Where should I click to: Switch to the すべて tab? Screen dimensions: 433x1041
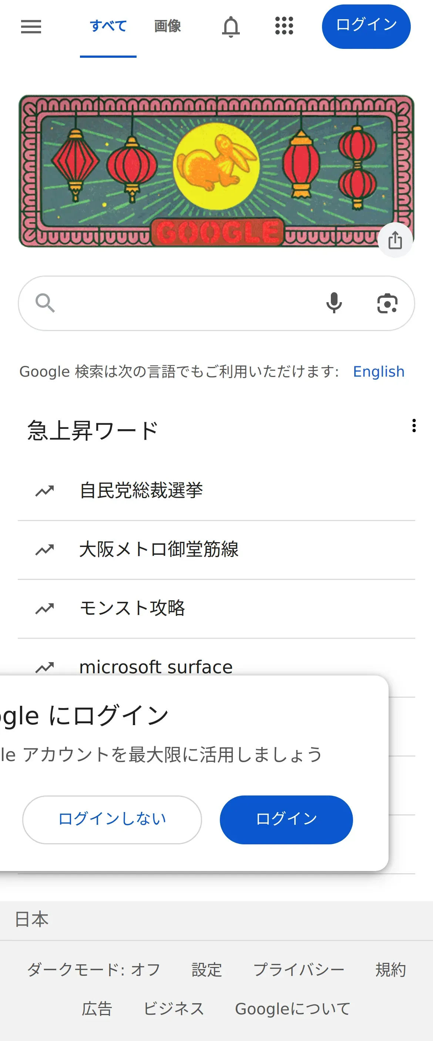[108, 26]
